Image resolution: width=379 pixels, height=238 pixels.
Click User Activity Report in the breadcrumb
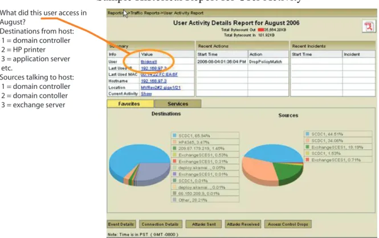(183, 13)
